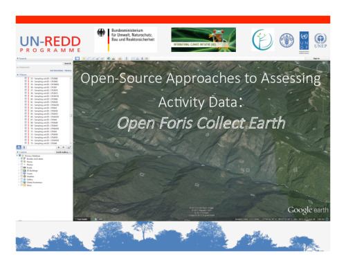Click the Email toolbar icon
Viewport: 346px width, 267px height.
coord(133,58)
